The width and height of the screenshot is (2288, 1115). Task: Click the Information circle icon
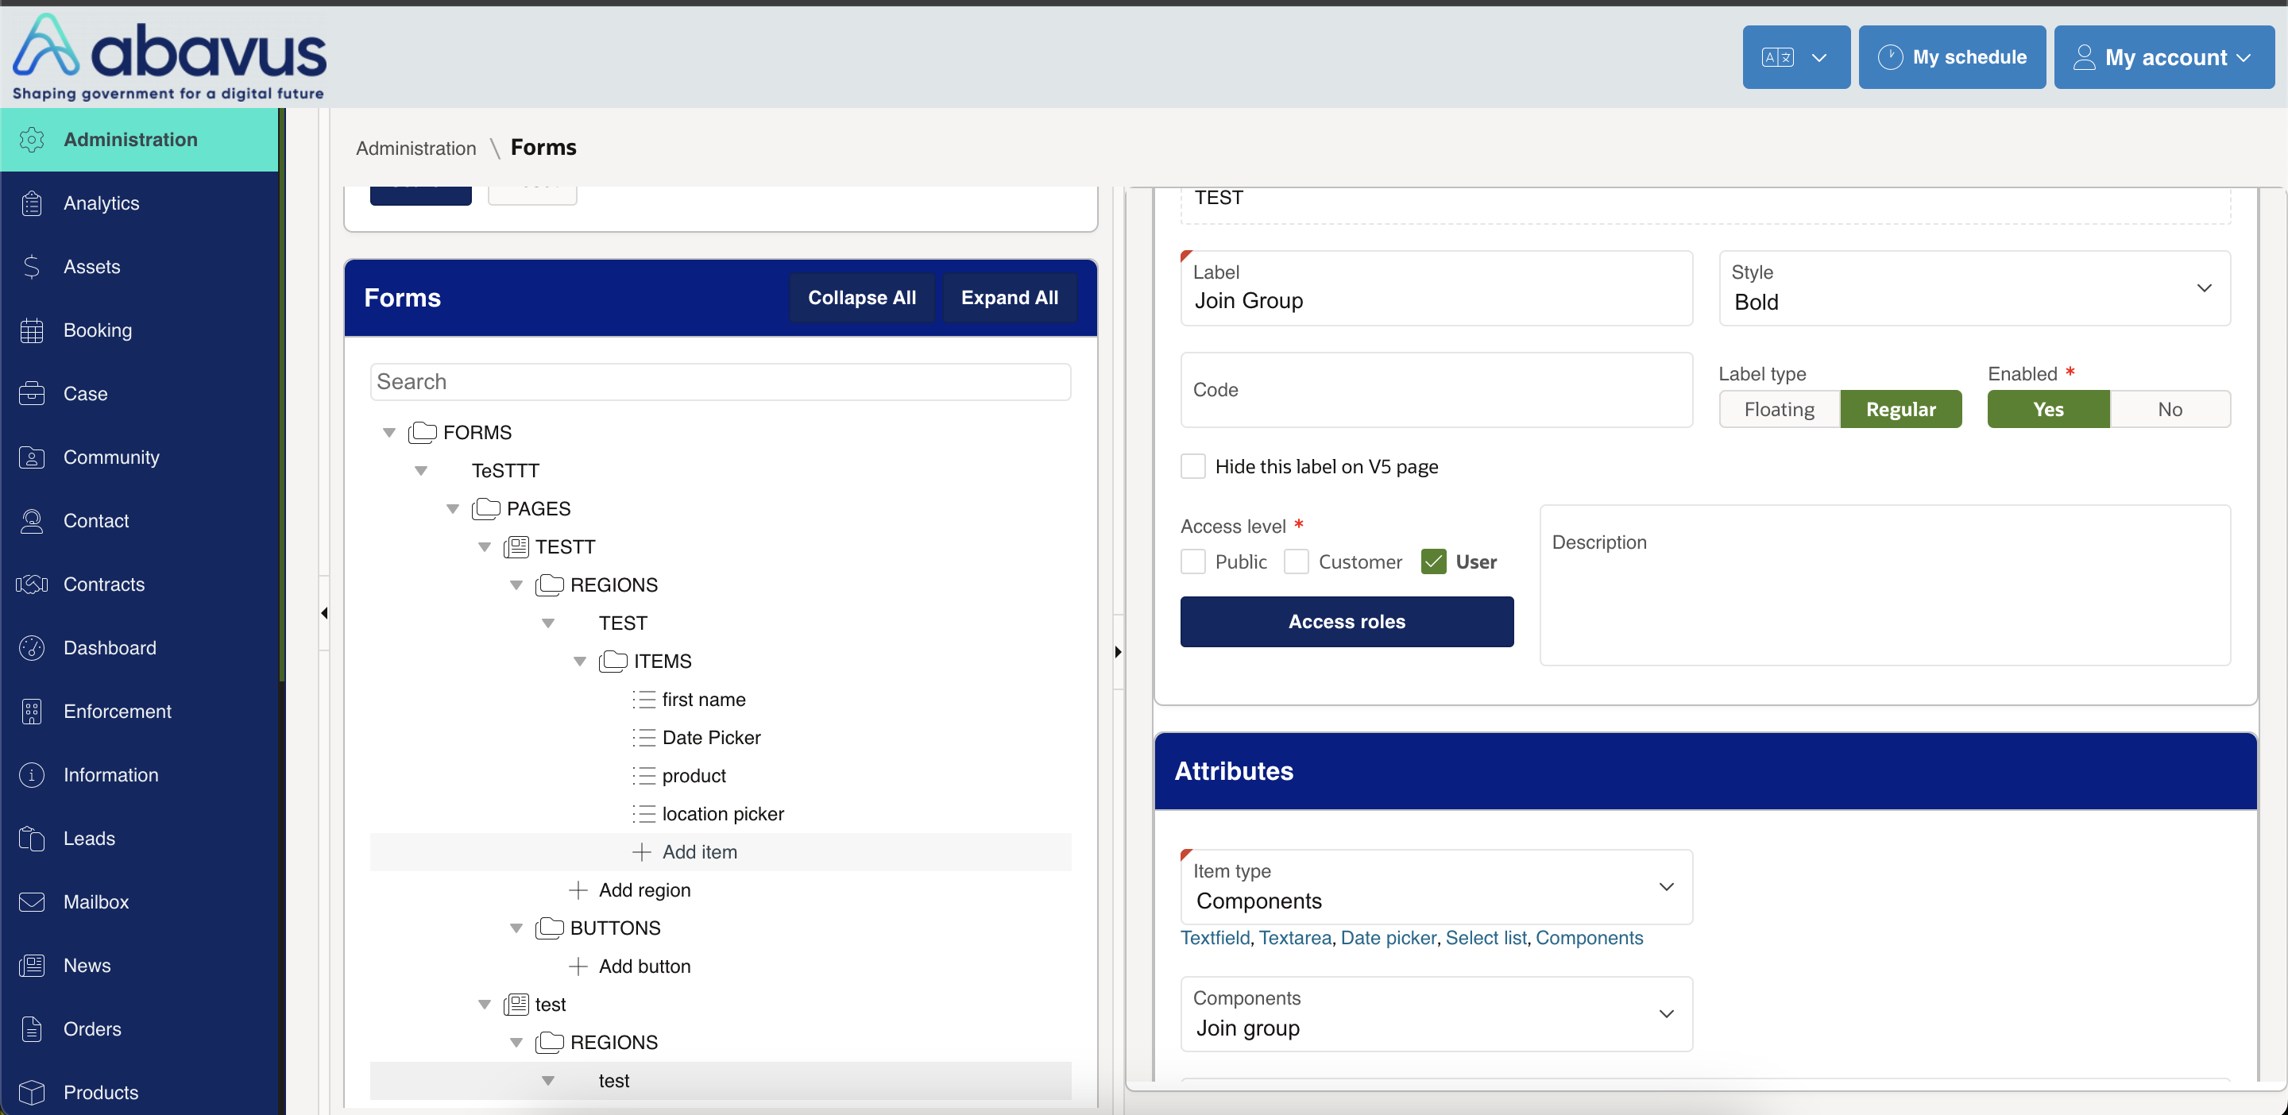(32, 775)
